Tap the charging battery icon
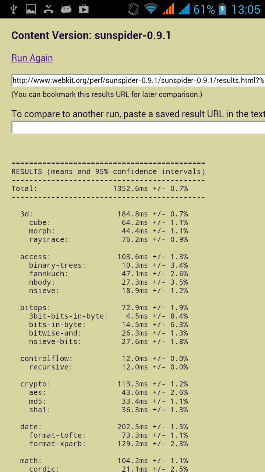265x472 pixels. pyautogui.click(x=222, y=9)
